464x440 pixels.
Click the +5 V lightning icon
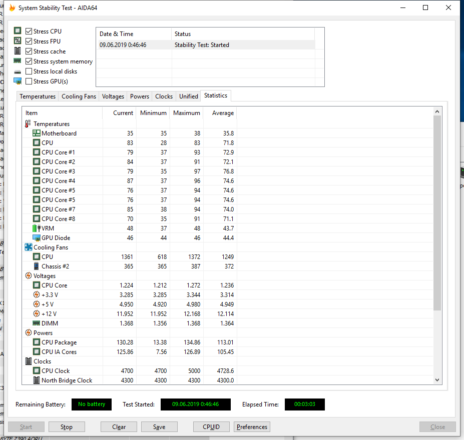(x=37, y=304)
